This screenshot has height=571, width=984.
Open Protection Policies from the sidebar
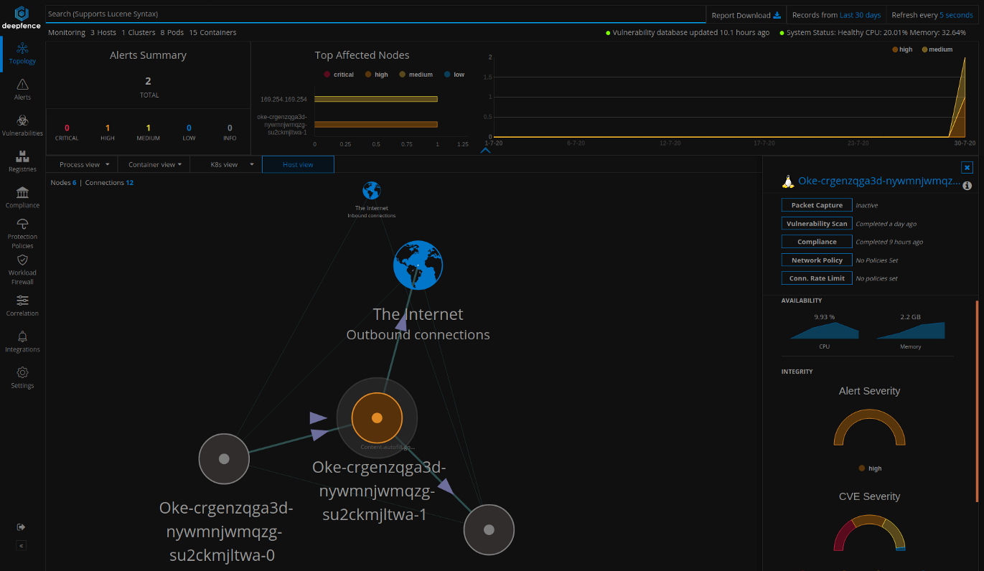coord(22,231)
